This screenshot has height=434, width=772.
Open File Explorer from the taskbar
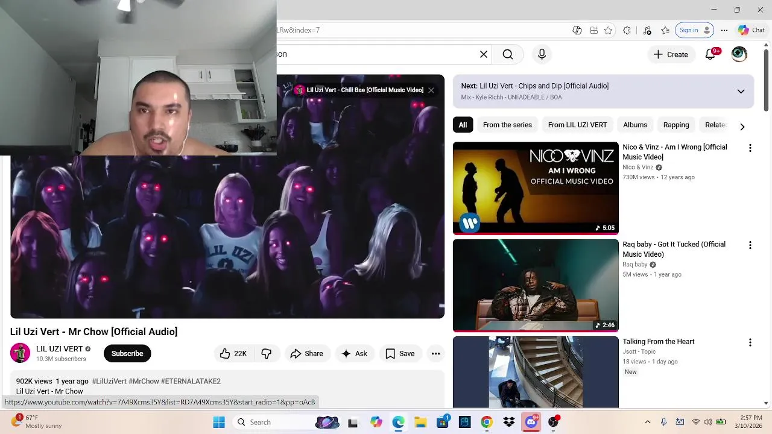420,422
